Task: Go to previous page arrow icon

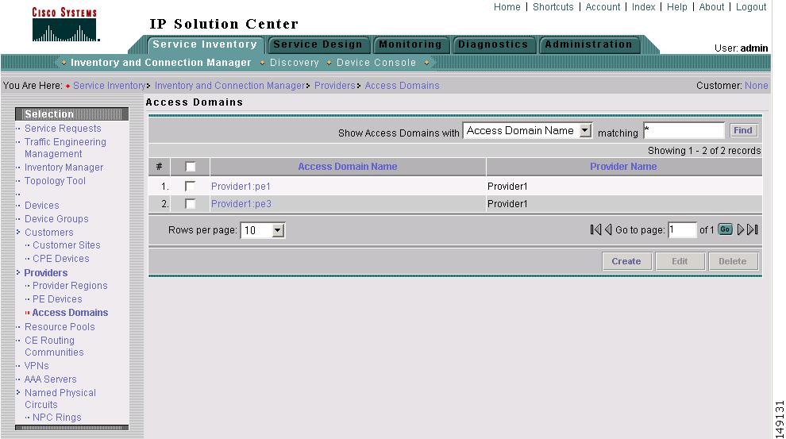Action: tap(608, 229)
